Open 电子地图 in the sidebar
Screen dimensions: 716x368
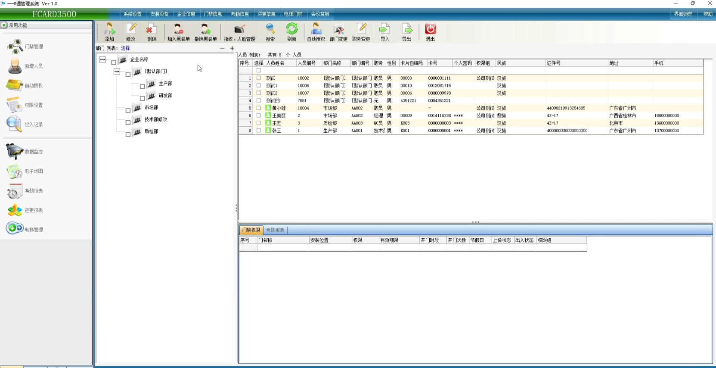pyautogui.click(x=25, y=171)
